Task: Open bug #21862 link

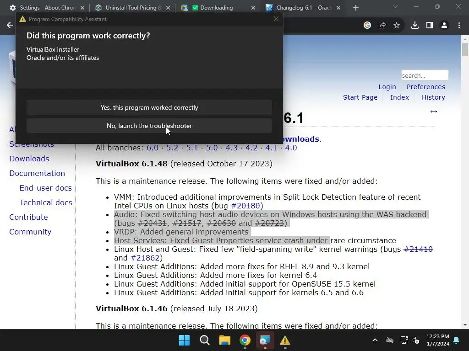Action: click(145, 258)
